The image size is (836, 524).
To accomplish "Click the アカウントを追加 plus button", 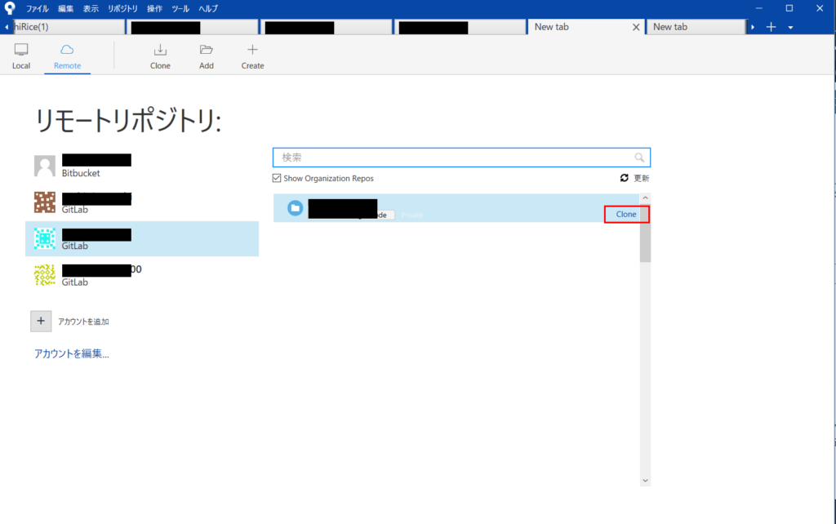I will tap(41, 321).
